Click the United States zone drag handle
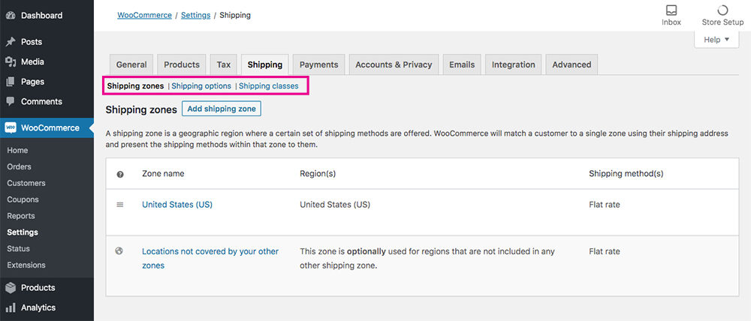The width and height of the screenshot is (751, 321). pos(120,205)
